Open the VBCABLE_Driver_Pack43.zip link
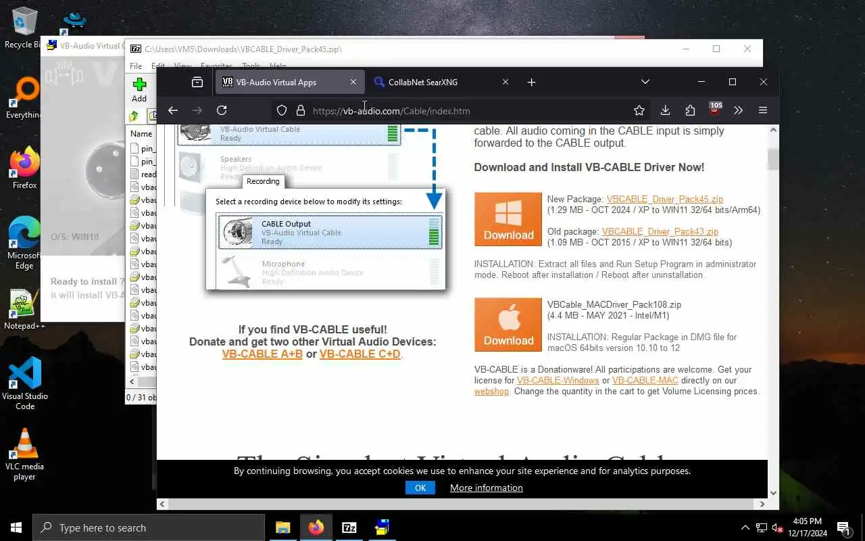The width and height of the screenshot is (865, 541). pos(660,231)
